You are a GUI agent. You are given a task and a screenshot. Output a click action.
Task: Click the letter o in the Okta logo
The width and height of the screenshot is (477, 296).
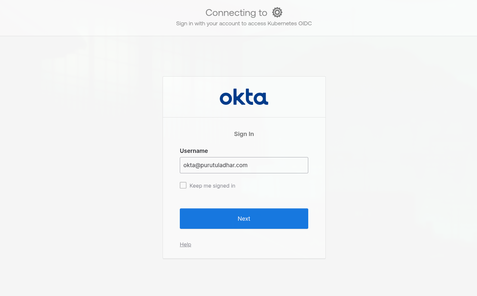(x=226, y=98)
